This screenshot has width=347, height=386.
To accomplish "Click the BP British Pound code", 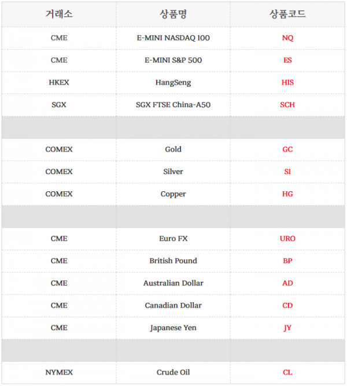I will (287, 261).
